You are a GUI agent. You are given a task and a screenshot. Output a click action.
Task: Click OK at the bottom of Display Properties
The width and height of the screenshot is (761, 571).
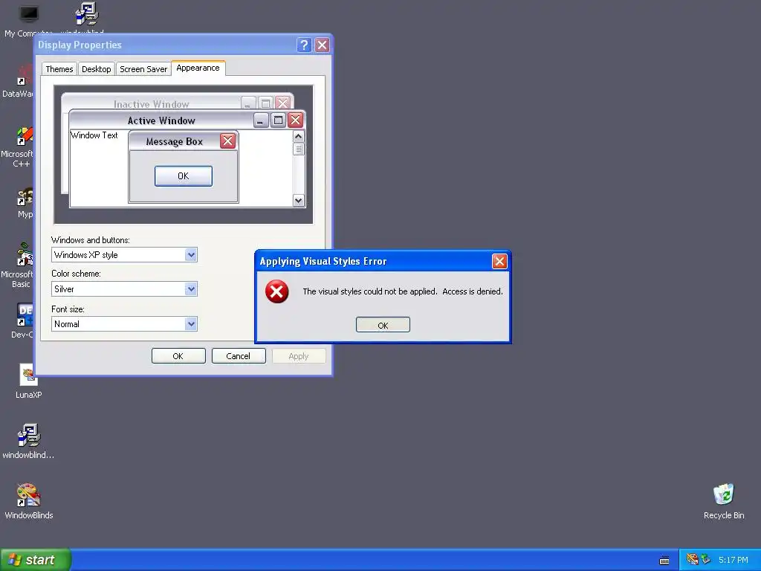pyautogui.click(x=178, y=356)
